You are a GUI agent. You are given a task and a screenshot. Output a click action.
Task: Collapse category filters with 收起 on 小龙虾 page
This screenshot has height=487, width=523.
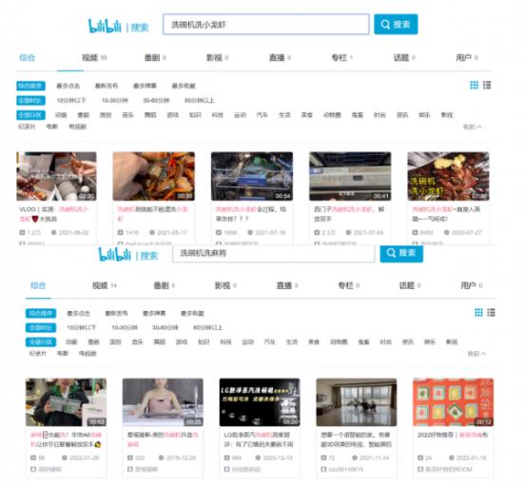point(473,127)
